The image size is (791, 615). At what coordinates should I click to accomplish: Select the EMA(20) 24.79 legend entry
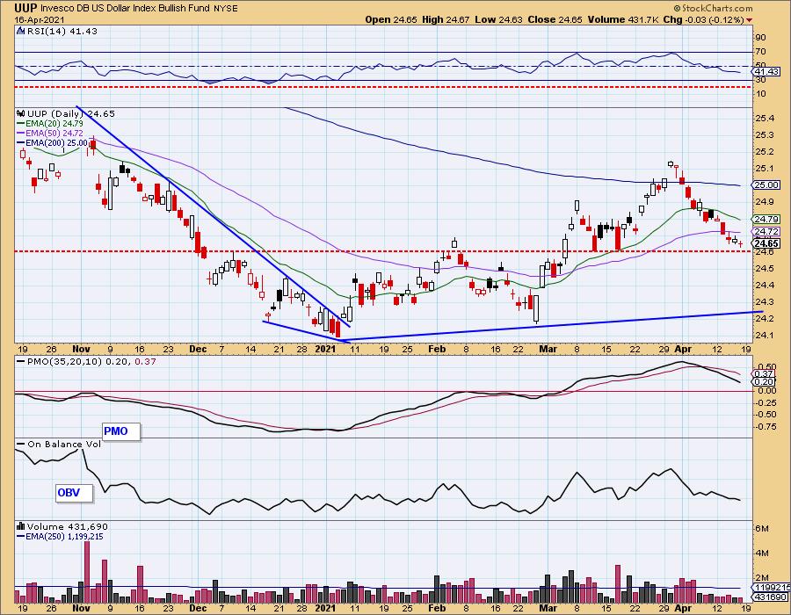click(x=50, y=124)
